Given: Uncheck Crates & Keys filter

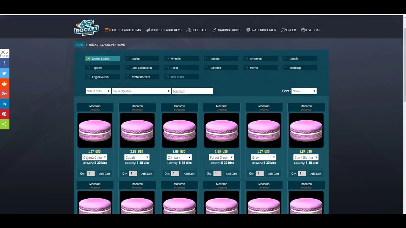Looking at the screenshot, I should (x=88, y=59).
